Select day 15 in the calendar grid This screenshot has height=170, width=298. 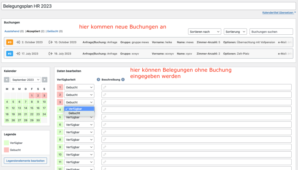tap(32, 108)
